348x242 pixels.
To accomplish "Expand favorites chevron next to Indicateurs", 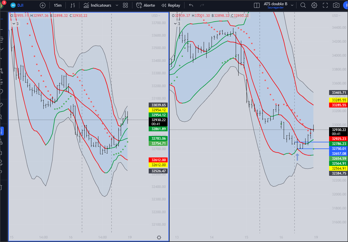I will coord(117,5).
